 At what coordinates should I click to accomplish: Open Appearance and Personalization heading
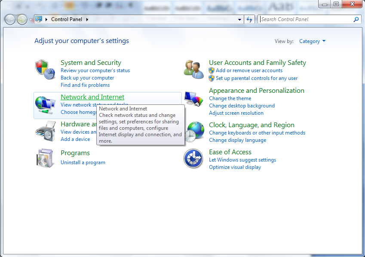point(257,91)
